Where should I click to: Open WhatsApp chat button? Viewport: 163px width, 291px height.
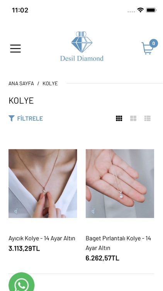pos(22,282)
